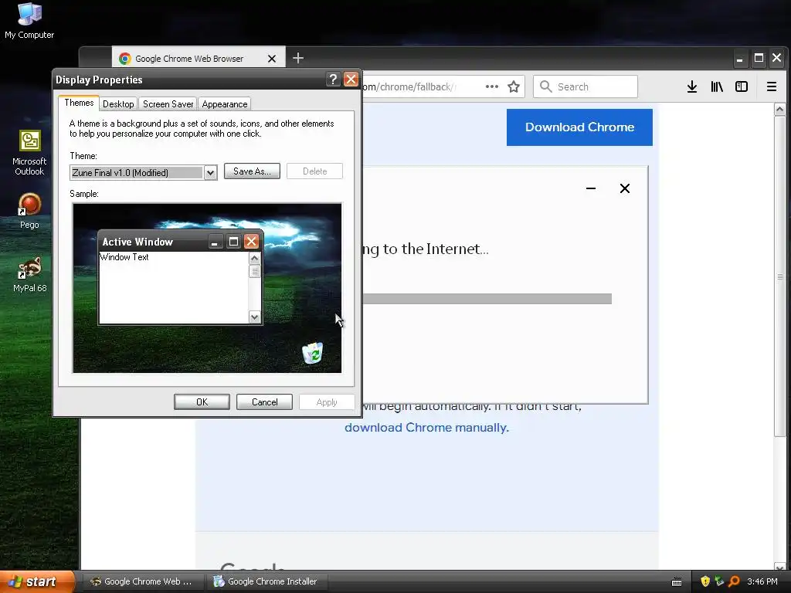Click the Search input field in browser
The height and width of the screenshot is (593, 791).
586,86
